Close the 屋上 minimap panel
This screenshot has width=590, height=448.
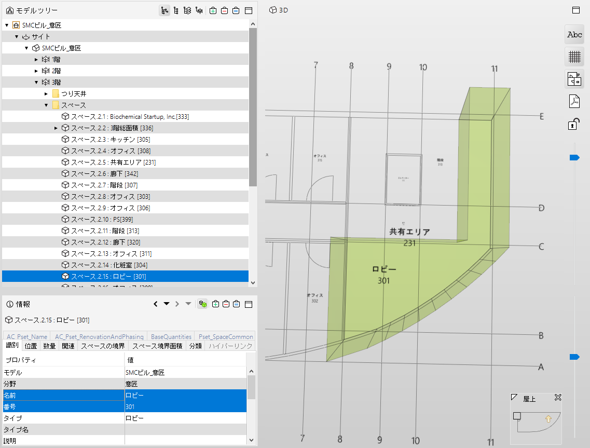558,398
